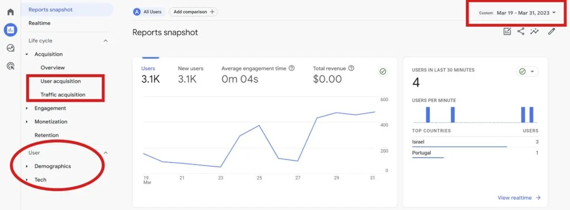Click green checkmark status in users card
This screenshot has height=210, width=570.
pos(382,72)
